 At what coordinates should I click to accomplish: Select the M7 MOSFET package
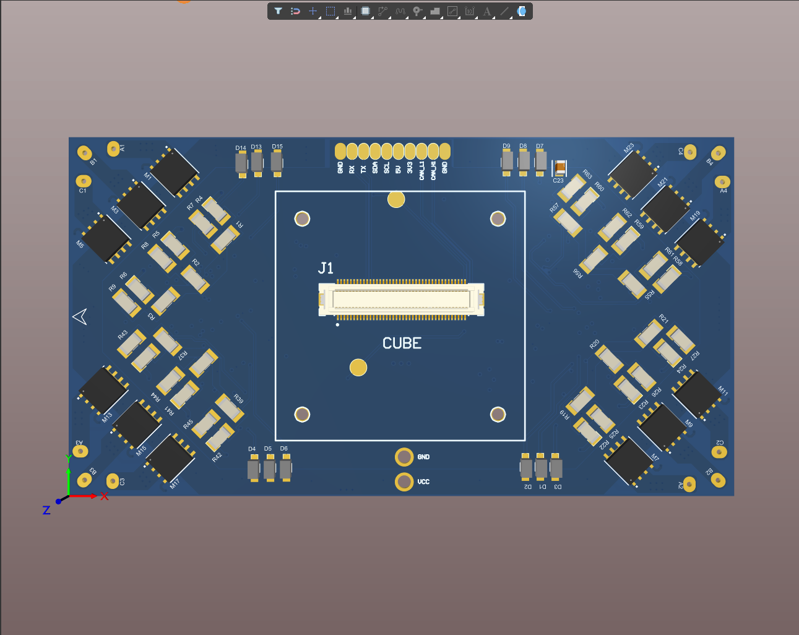coord(629,461)
